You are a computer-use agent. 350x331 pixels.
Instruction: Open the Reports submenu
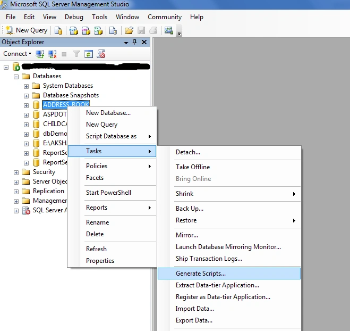point(112,208)
